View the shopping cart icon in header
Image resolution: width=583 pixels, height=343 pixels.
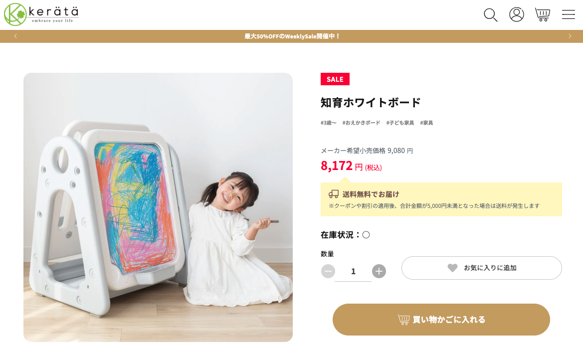[x=543, y=14]
